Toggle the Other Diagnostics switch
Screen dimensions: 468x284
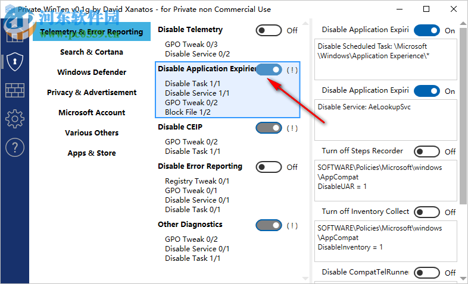click(269, 225)
